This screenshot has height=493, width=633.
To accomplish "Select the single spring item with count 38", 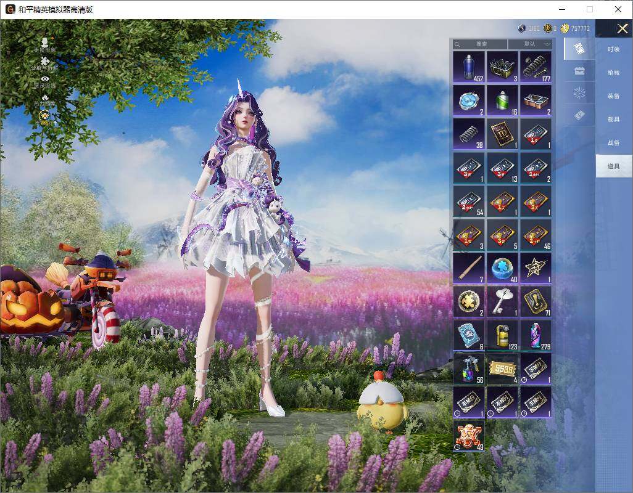I will pyautogui.click(x=469, y=134).
